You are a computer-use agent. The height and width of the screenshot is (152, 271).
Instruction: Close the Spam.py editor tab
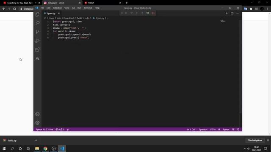(x=59, y=13)
